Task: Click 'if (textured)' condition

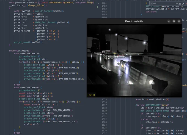Action: (148, 128)
